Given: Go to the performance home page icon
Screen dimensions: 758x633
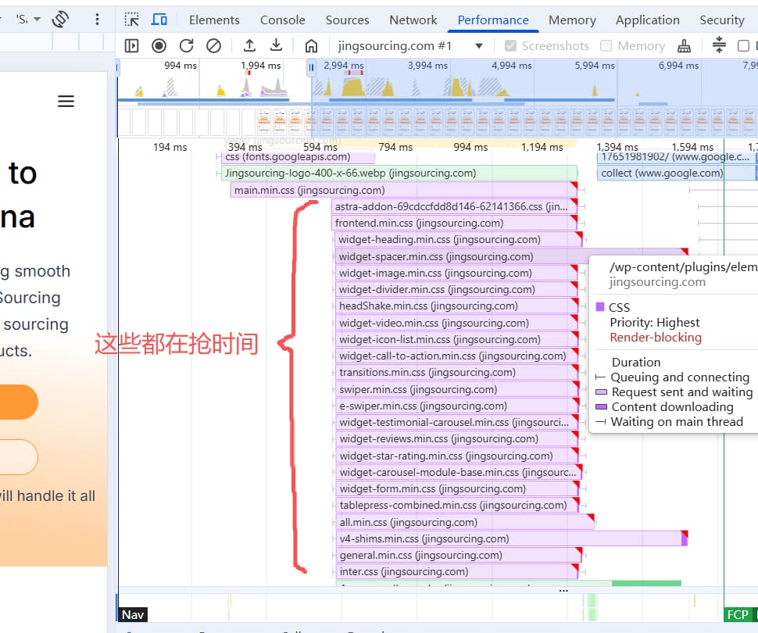Looking at the screenshot, I should (x=311, y=46).
